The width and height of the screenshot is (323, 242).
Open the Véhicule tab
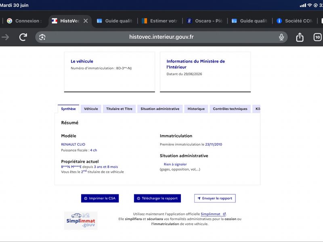(91, 109)
